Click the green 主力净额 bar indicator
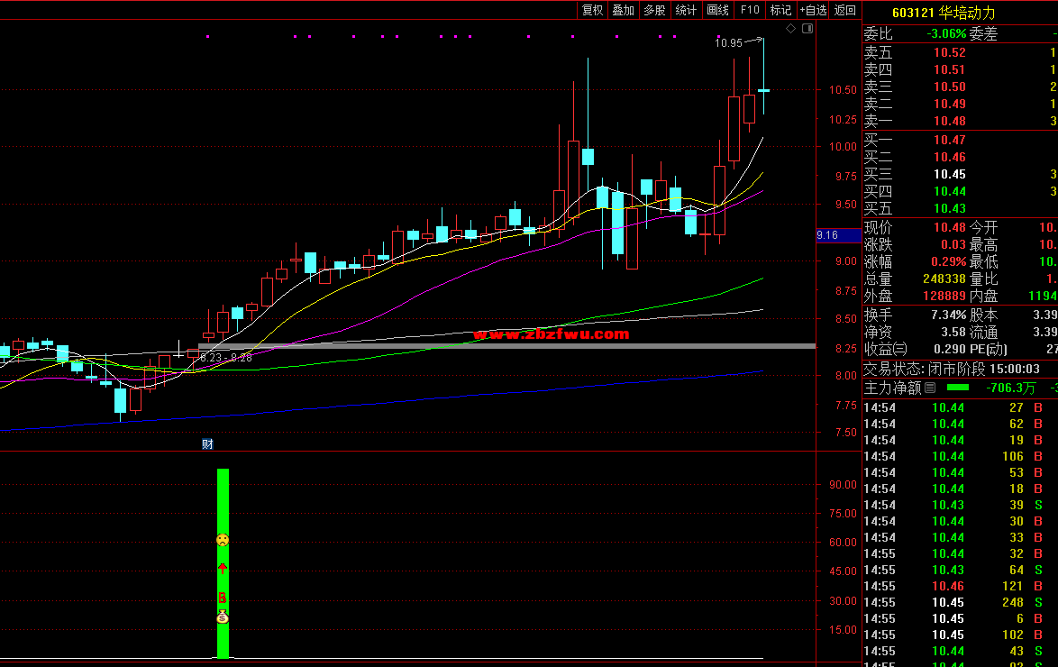This screenshot has width=1058, height=667. pos(957,388)
